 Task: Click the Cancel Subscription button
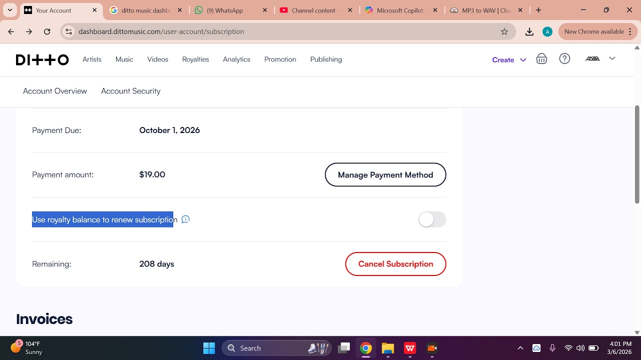point(396,264)
